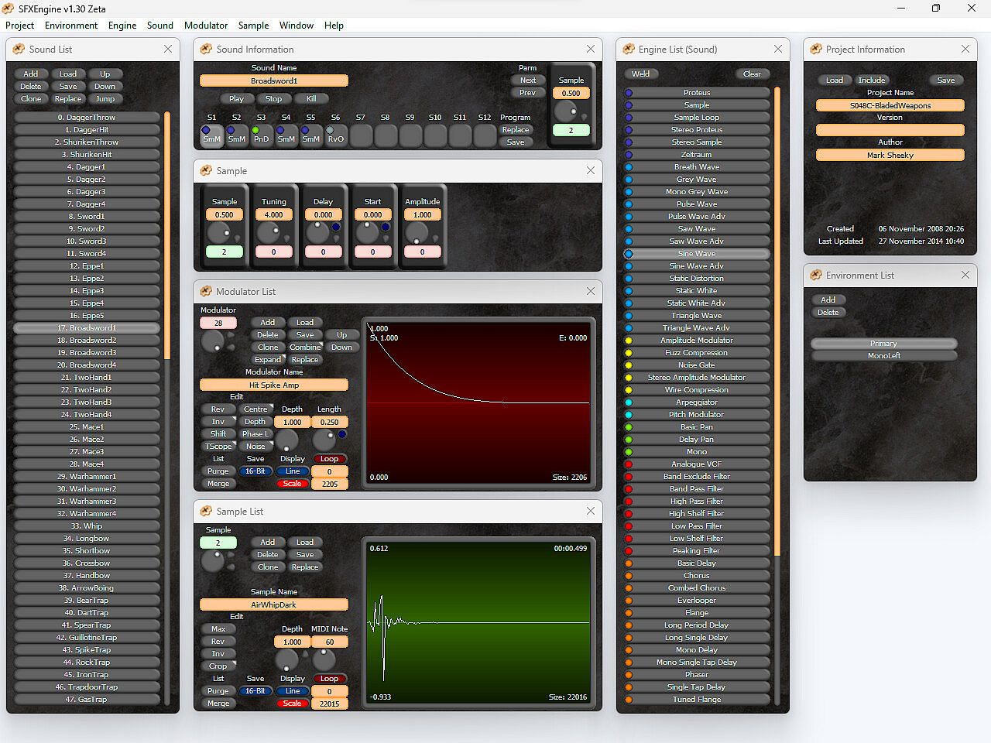Choose Low Pass Filter in the Engine List
The width and height of the screenshot is (991, 743).
tap(696, 526)
